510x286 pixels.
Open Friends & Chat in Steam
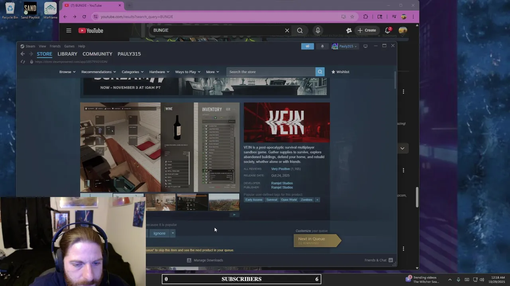379,260
